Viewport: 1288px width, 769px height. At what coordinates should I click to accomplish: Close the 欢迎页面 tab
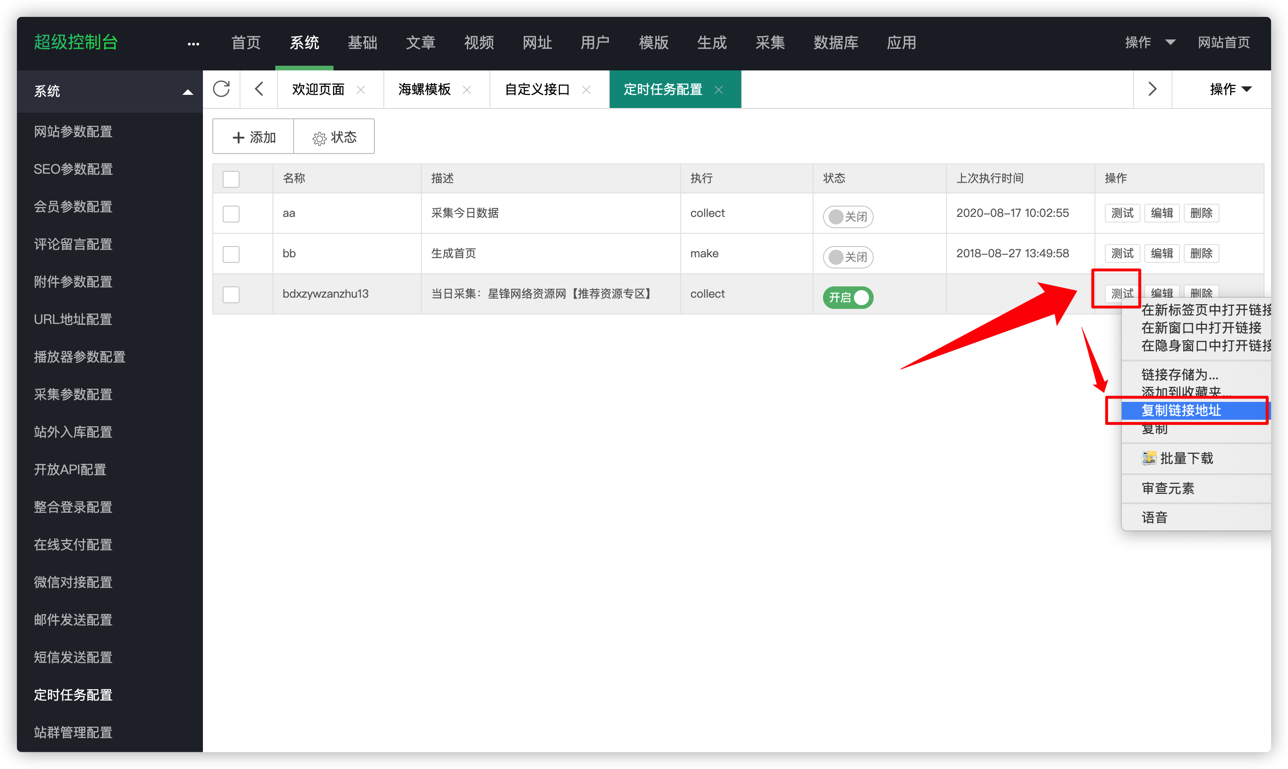(x=361, y=90)
